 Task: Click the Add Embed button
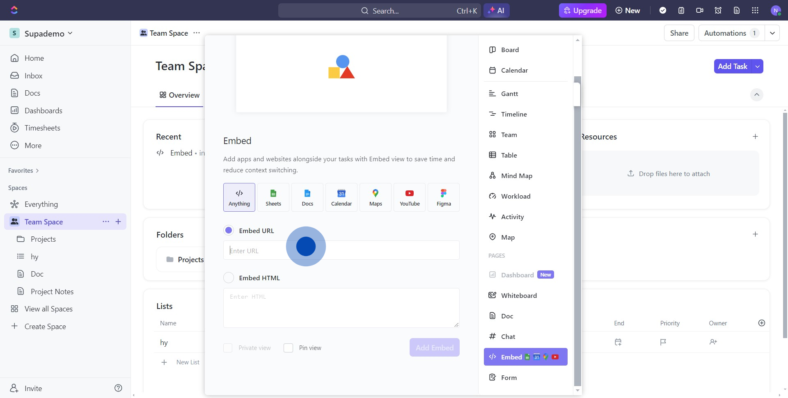[435, 348]
